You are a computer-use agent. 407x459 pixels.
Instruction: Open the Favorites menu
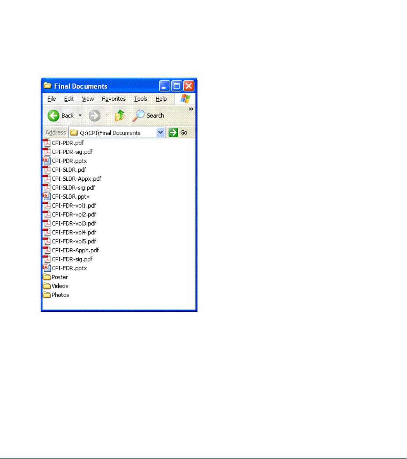[x=114, y=99]
